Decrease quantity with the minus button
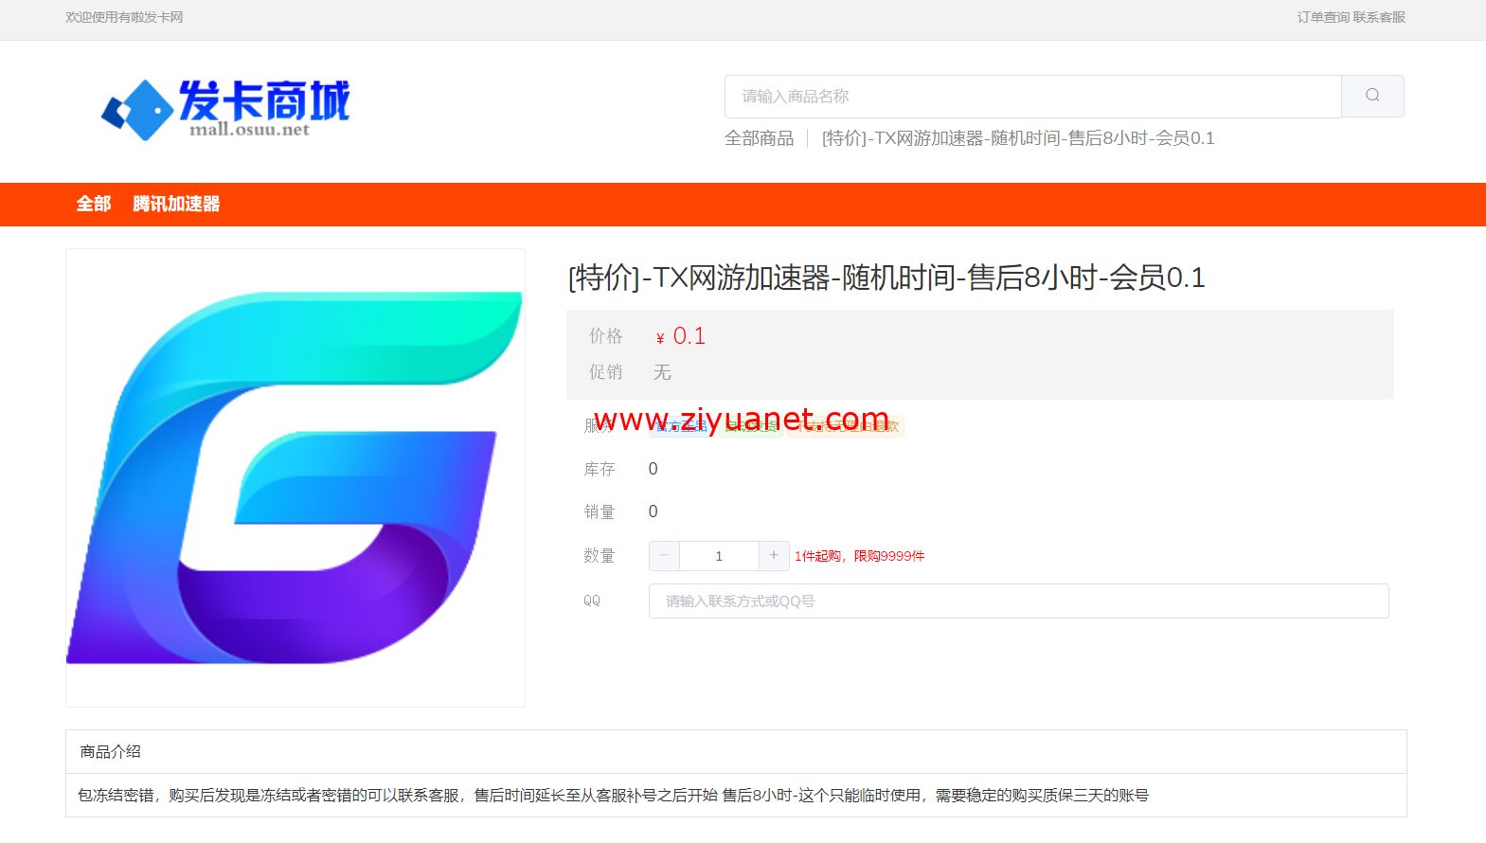This screenshot has height=843, width=1486. (664, 556)
